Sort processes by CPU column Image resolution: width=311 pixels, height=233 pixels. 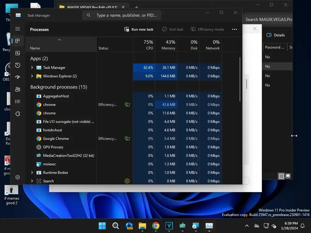point(144,45)
